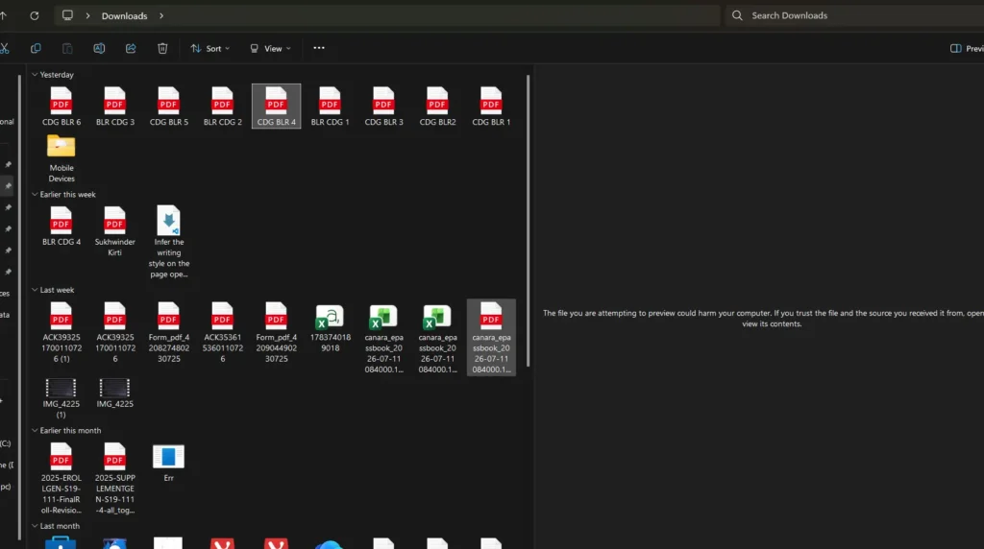984x549 pixels.
Task: Click the Delete trash icon in toolbar
Action: pos(162,48)
